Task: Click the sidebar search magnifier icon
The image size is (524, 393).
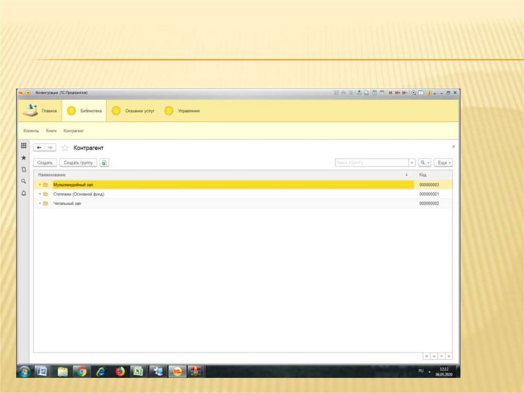Action: pos(24,181)
